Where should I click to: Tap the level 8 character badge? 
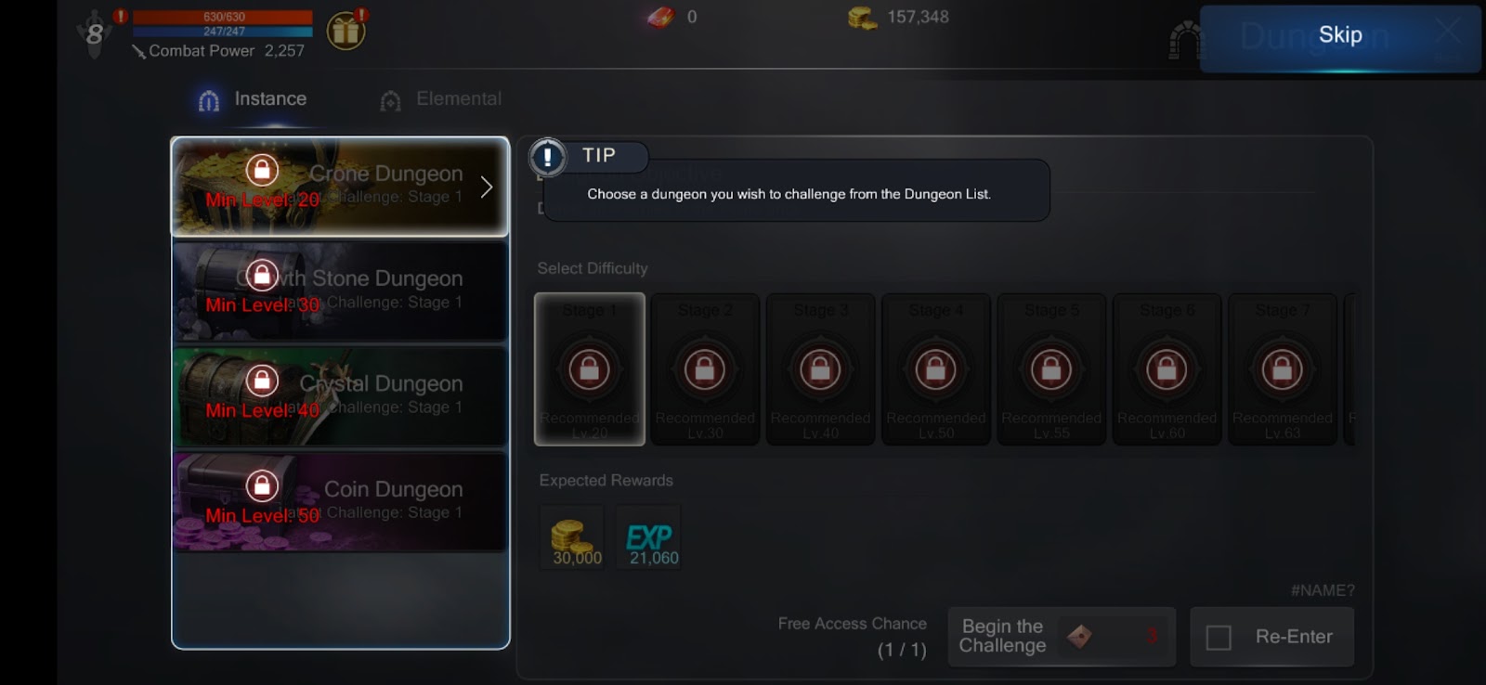tap(94, 34)
